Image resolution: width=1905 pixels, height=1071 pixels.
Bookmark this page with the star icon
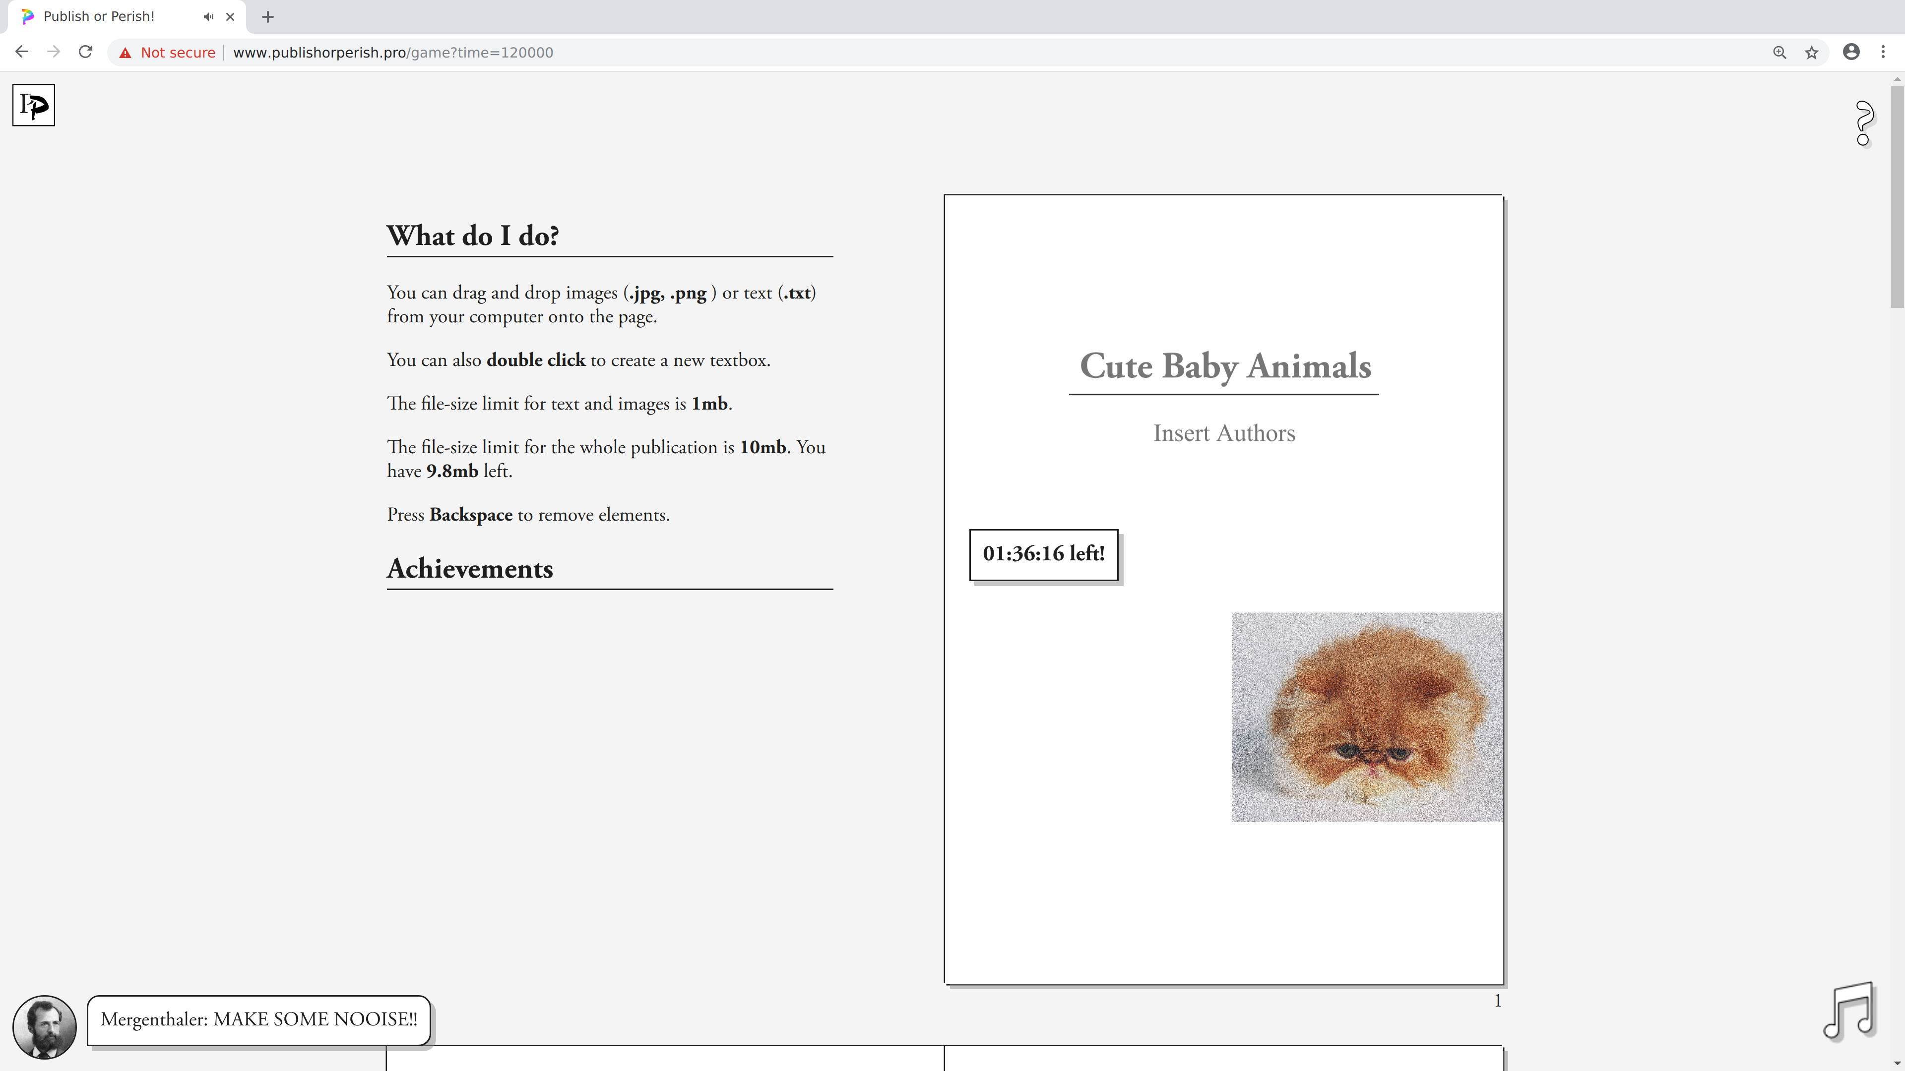1811,53
